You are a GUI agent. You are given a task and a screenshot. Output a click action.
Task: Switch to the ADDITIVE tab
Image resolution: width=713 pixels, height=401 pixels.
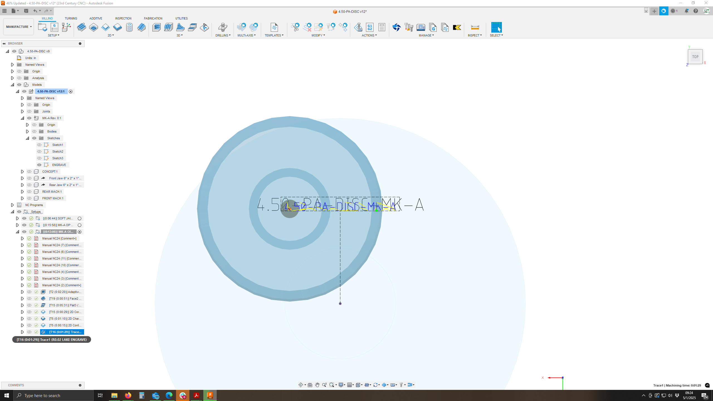coord(96,18)
